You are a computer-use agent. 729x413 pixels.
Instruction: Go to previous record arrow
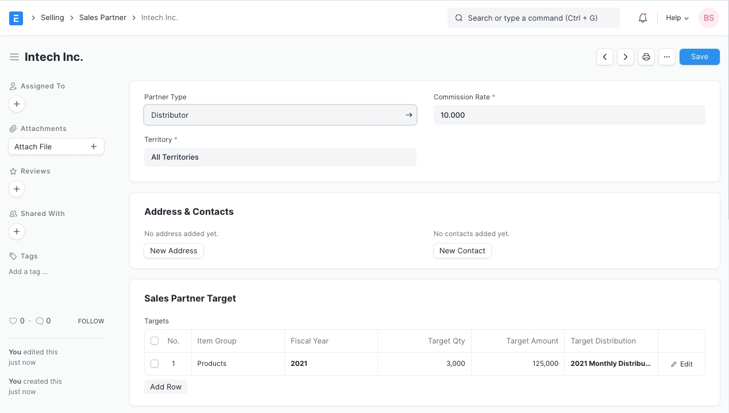pyautogui.click(x=605, y=57)
